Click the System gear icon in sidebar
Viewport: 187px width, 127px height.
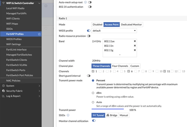click(3, 86)
